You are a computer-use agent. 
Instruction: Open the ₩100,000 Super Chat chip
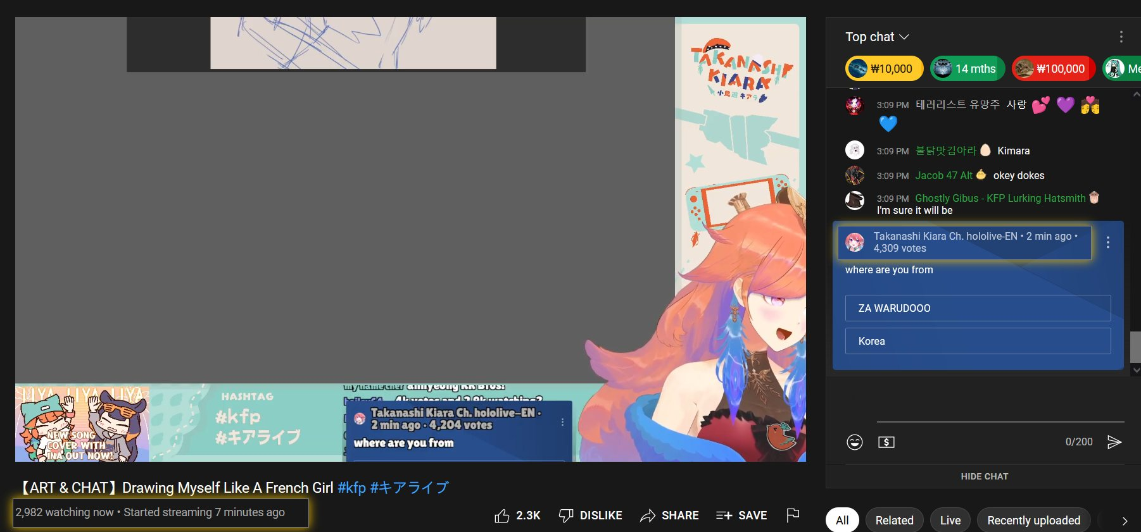tap(1054, 68)
